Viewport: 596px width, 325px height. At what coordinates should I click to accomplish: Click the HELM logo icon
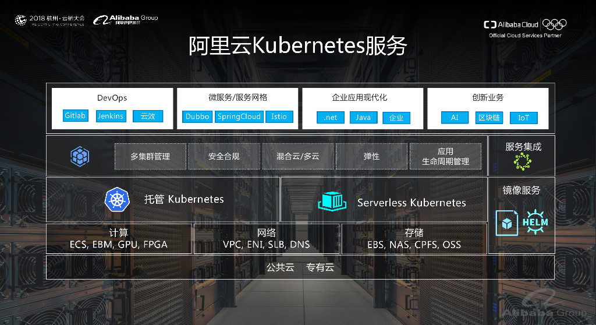535,222
